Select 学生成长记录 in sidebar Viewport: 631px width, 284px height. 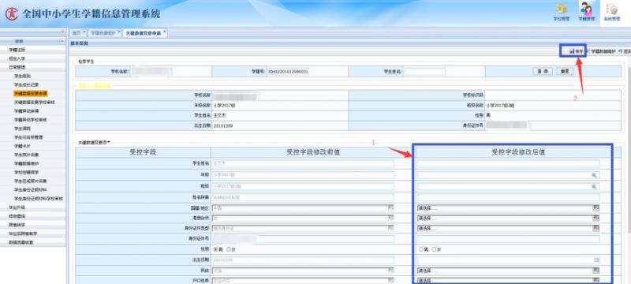27,85
